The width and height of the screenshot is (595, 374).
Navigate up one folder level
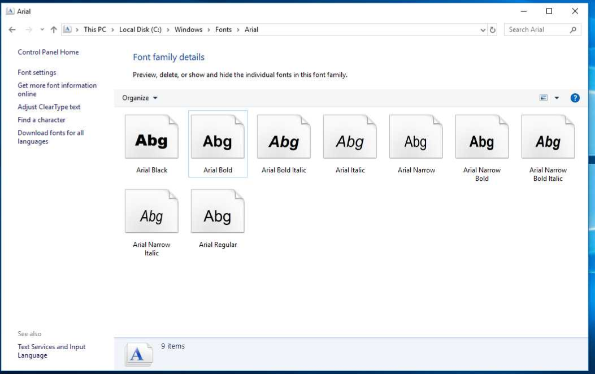(x=53, y=29)
